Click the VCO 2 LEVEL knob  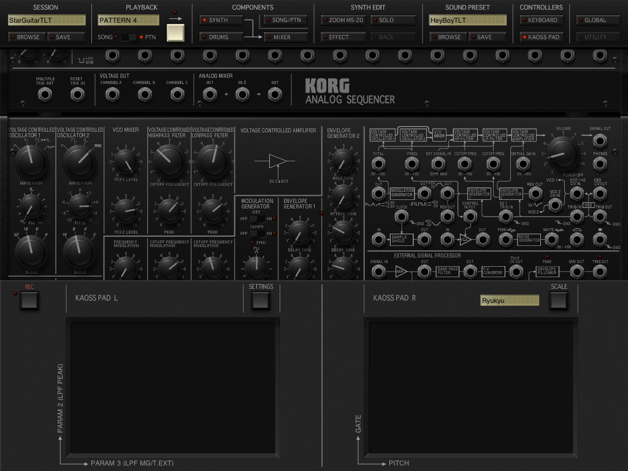126,211
